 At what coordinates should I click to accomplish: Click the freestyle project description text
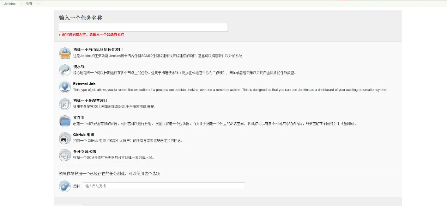tap(158, 56)
